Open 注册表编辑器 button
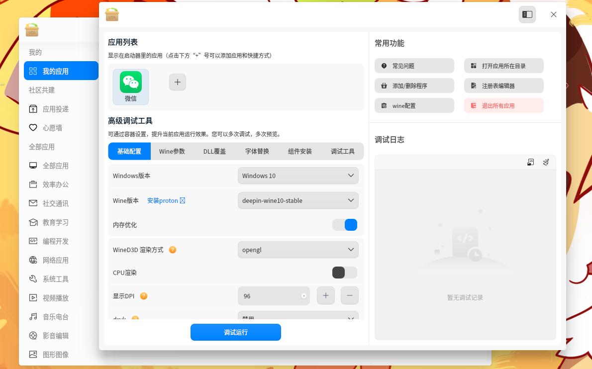 click(x=503, y=86)
